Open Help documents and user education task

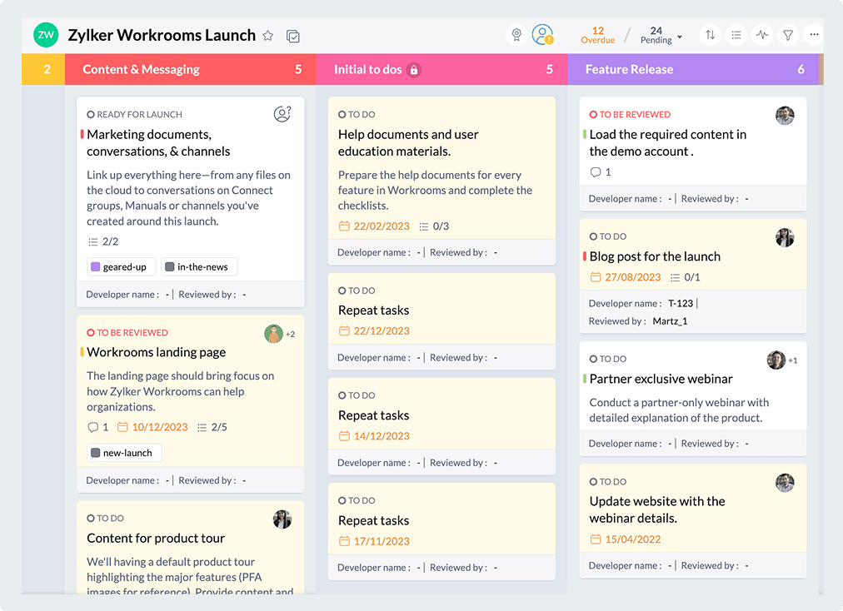pyautogui.click(x=408, y=143)
